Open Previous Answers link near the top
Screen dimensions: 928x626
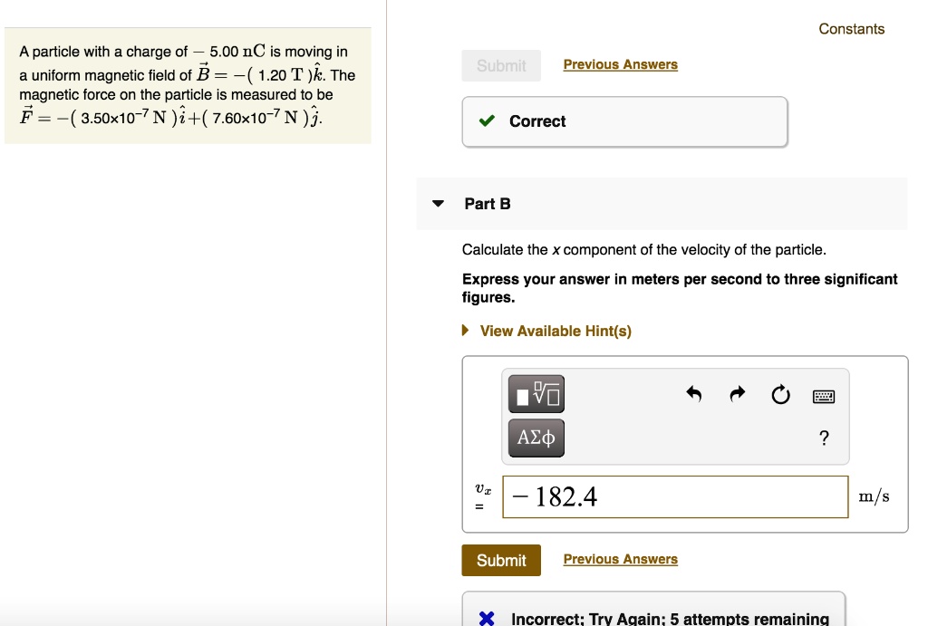620,64
